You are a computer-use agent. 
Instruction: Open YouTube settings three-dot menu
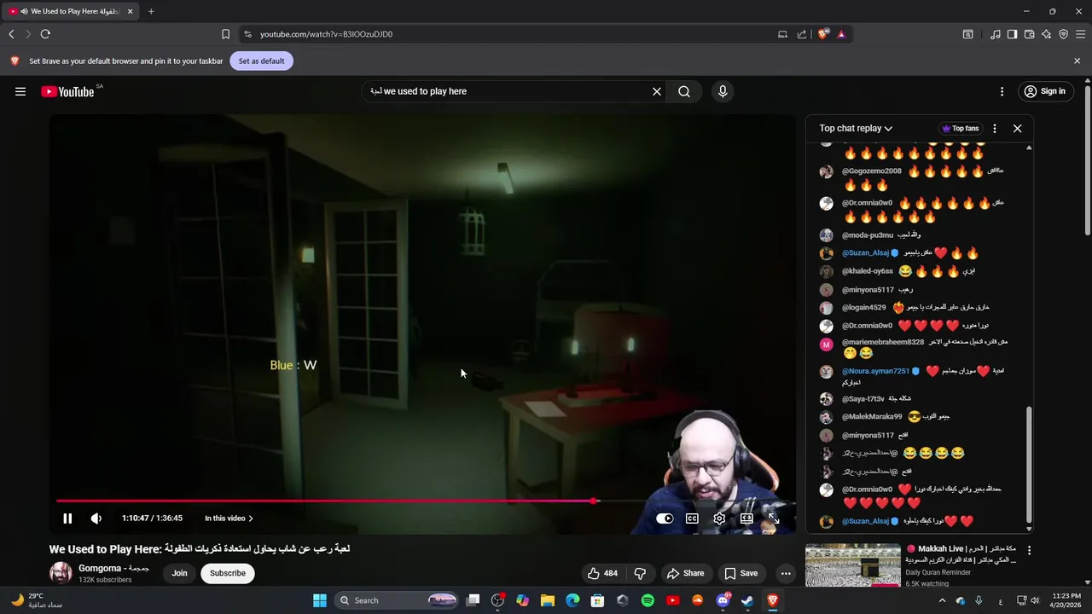1002,91
